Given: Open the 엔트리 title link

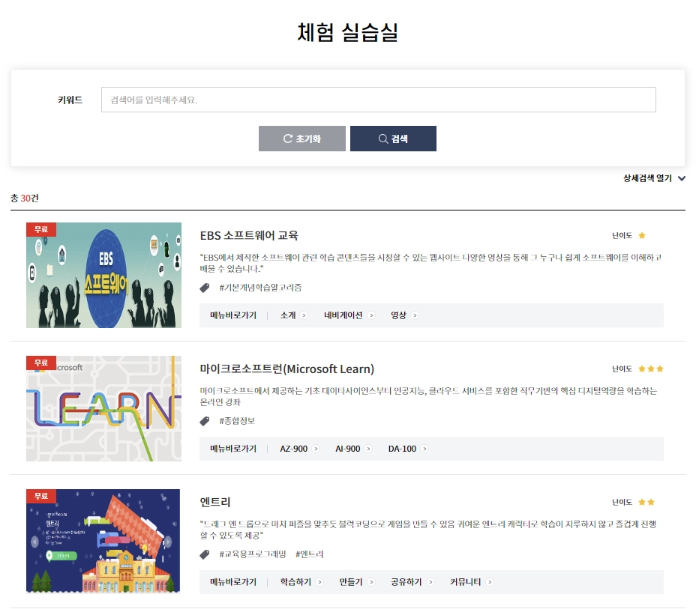Looking at the screenshot, I should pos(215,502).
